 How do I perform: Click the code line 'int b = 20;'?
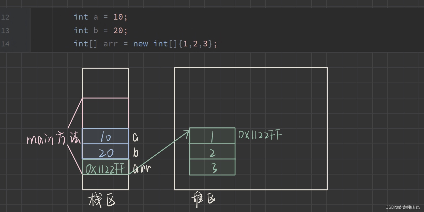(x=100, y=30)
